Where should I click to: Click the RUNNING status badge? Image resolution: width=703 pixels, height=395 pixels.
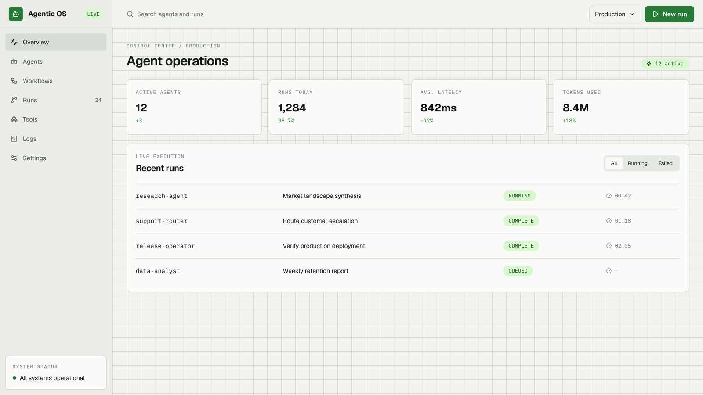[x=519, y=196]
